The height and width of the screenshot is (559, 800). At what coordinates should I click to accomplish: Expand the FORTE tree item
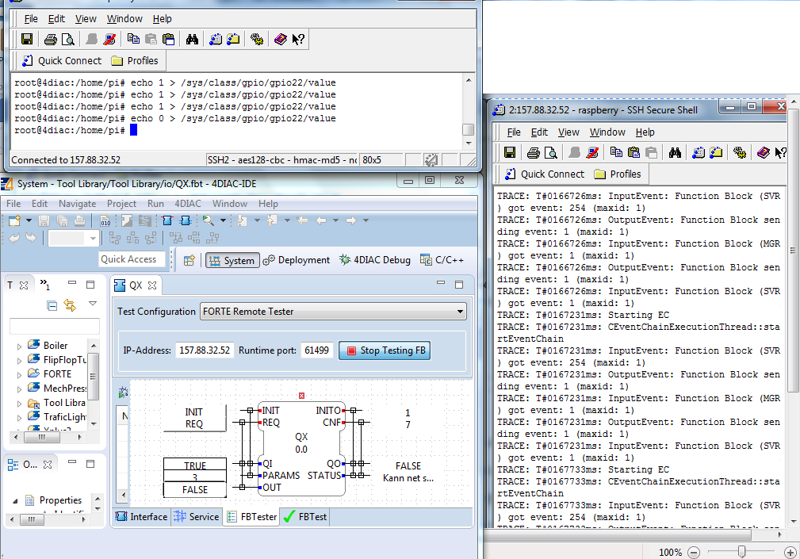tap(19, 375)
